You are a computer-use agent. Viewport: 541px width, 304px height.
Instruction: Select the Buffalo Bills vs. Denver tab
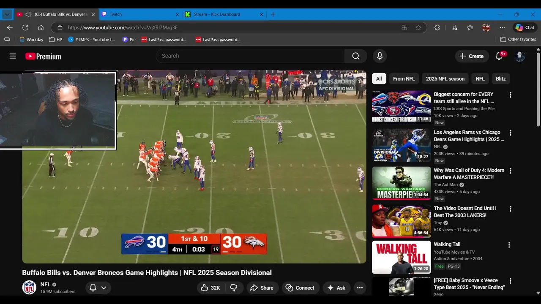(56, 14)
